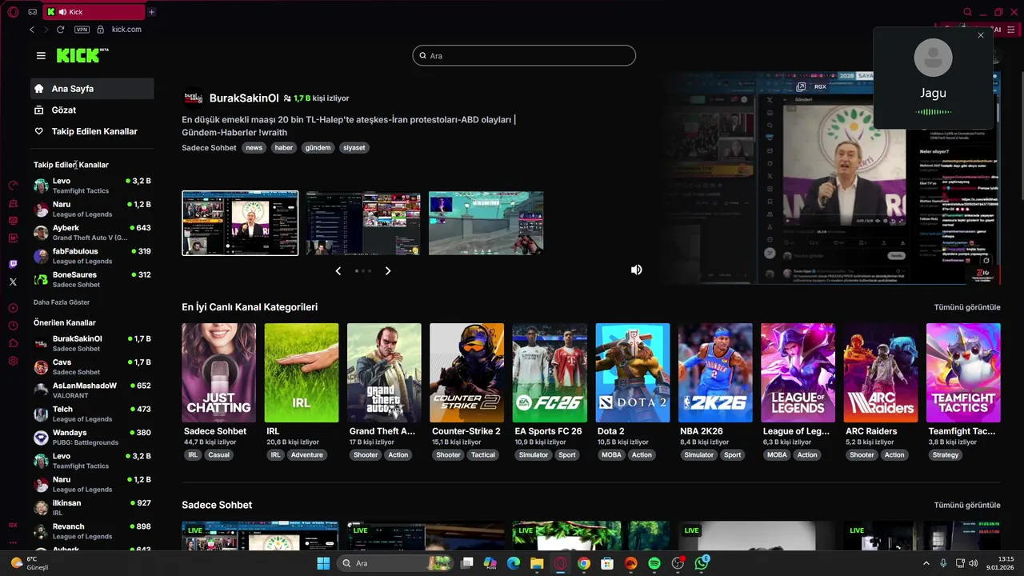Select the siyaset tag

(x=354, y=147)
